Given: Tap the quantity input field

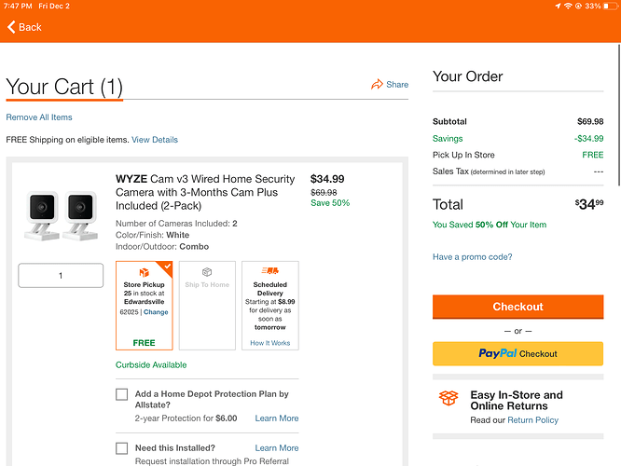Looking at the screenshot, I should coord(61,276).
